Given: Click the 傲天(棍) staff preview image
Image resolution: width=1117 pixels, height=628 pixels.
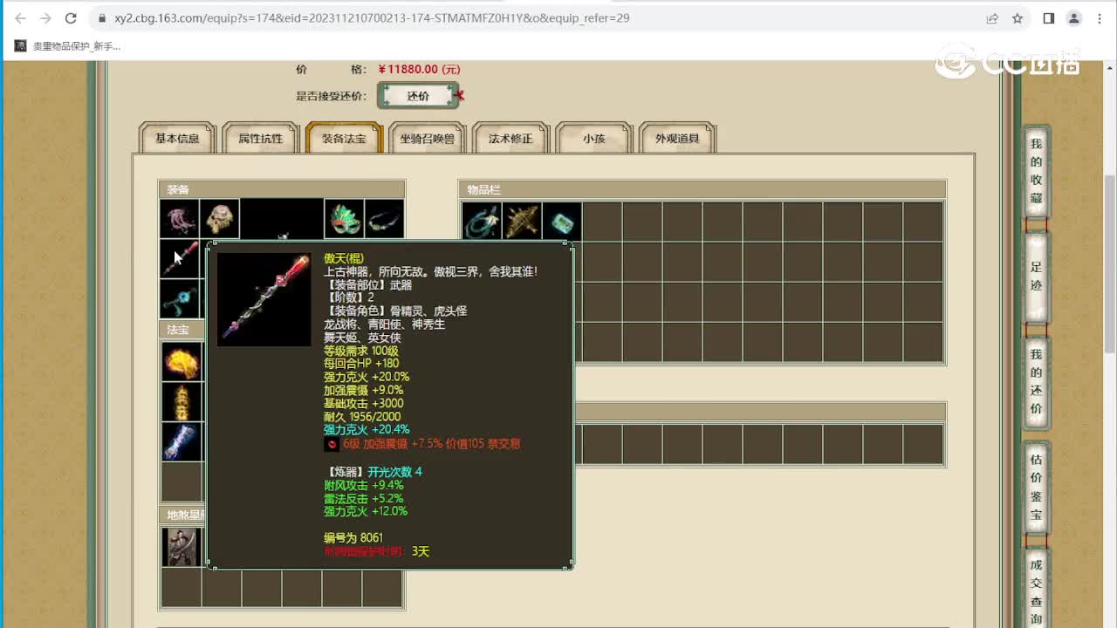Looking at the screenshot, I should (264, 299).
